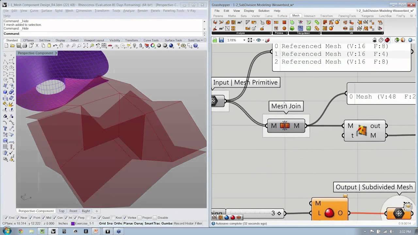Toggle the Near osnap checkbox
The height and width of the screenshot is (235, 418).
17,218
